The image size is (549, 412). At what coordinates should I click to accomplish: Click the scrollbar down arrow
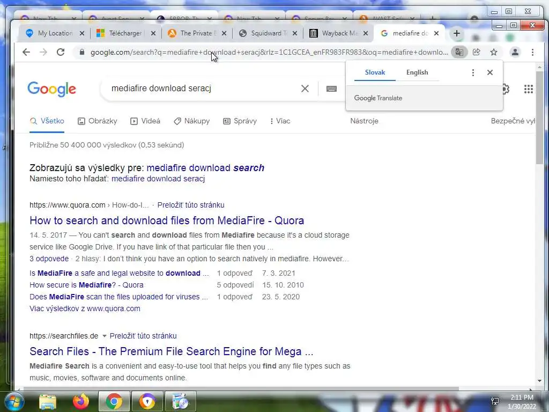click(x=539, y=381)
